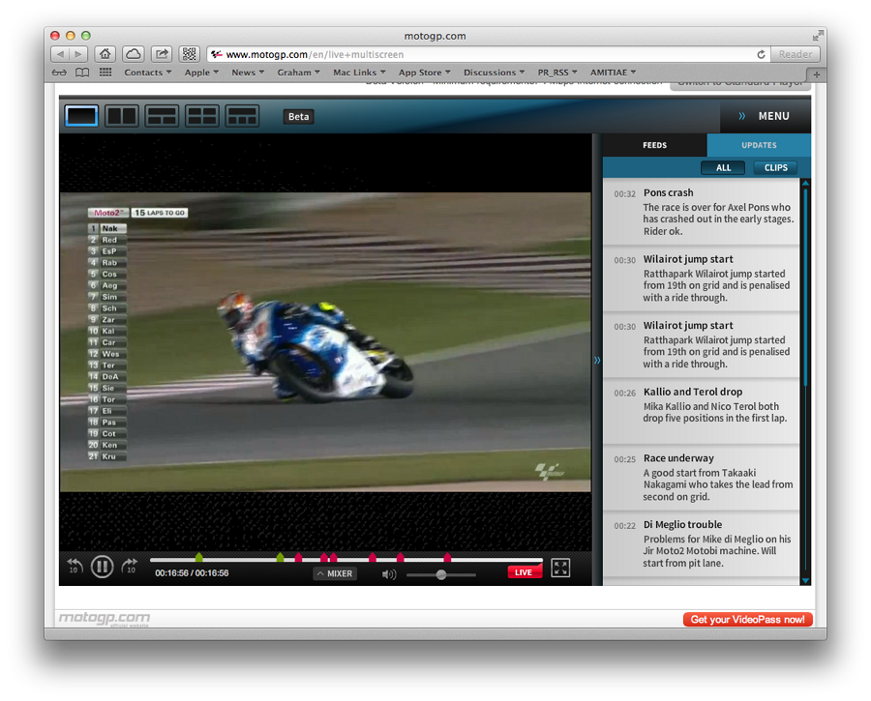Screen dimensions: 871x701
Task: Rewind the video 10 seconds
Action: [x=75, y=567]
